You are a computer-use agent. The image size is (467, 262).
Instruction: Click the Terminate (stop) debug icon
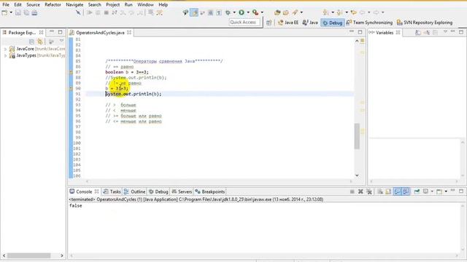pos(106,12)
